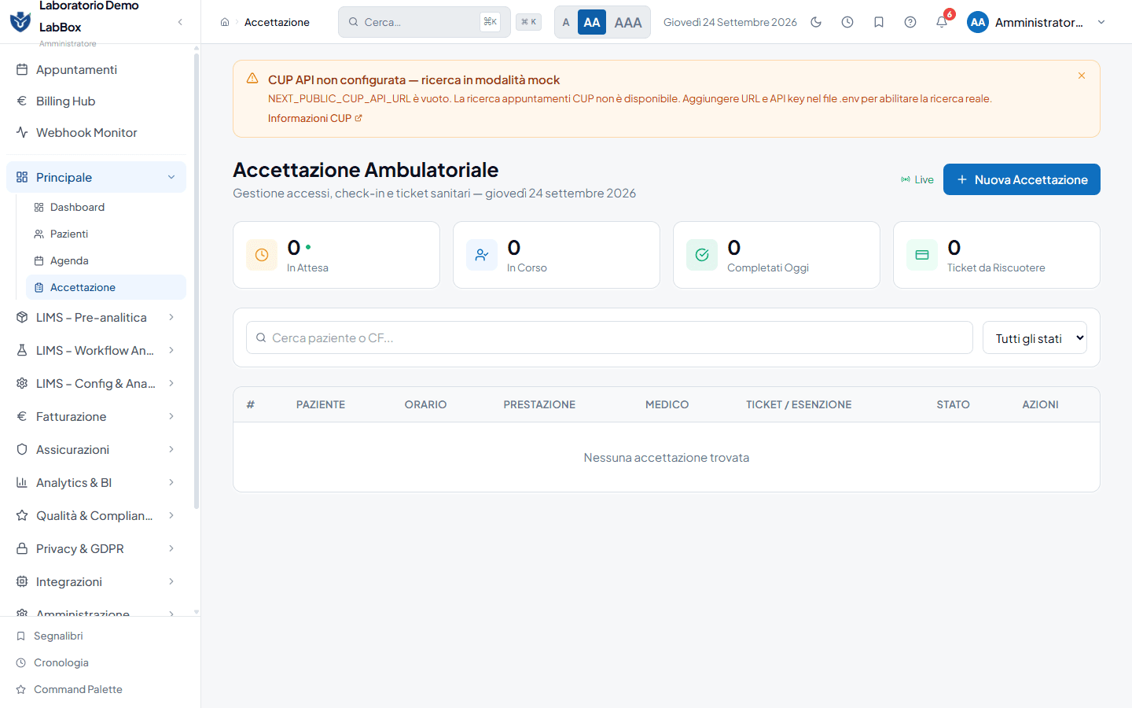Click the STATO column header

click(953, 404)
